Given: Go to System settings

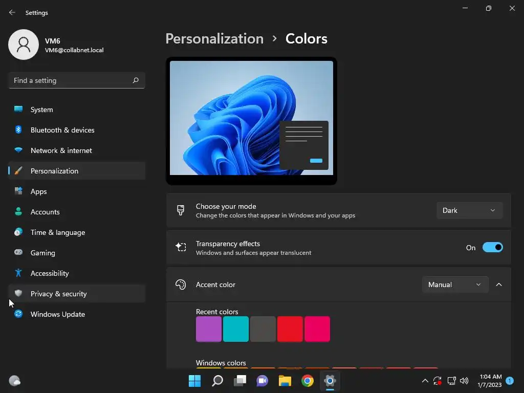Looking at the screenshot, I should (77, 110).
